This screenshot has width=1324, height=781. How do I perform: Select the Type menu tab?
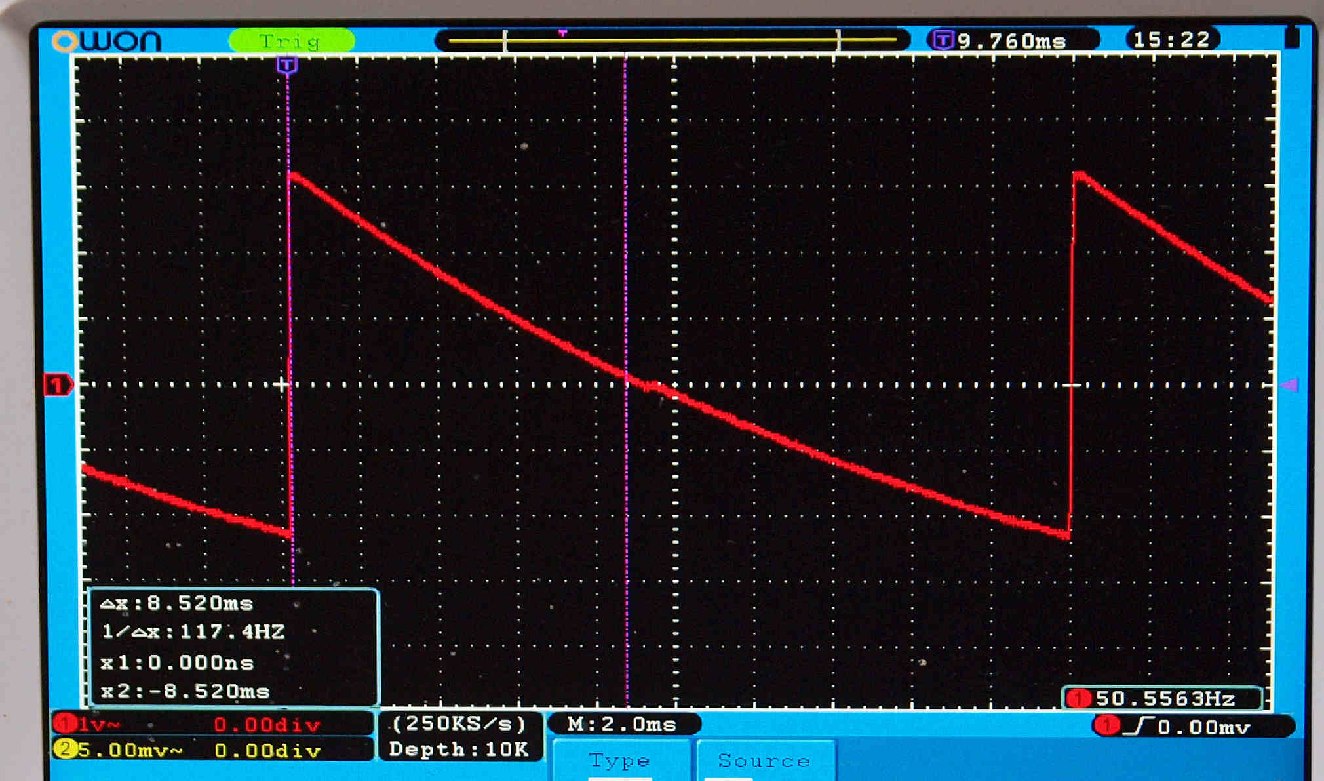pos(619,761)
